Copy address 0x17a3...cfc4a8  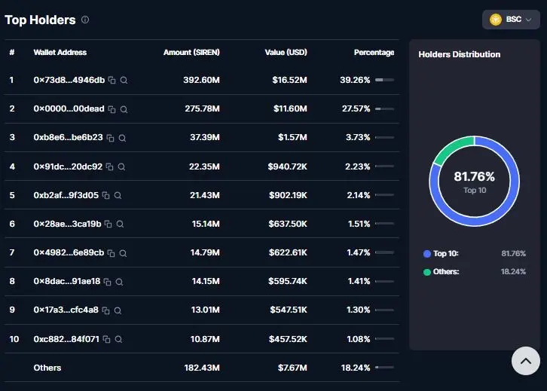(105, 310)
